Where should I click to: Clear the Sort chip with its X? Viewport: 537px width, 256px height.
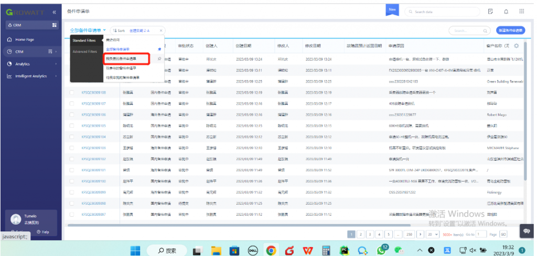pyautogui.click(x=161, y=30)
